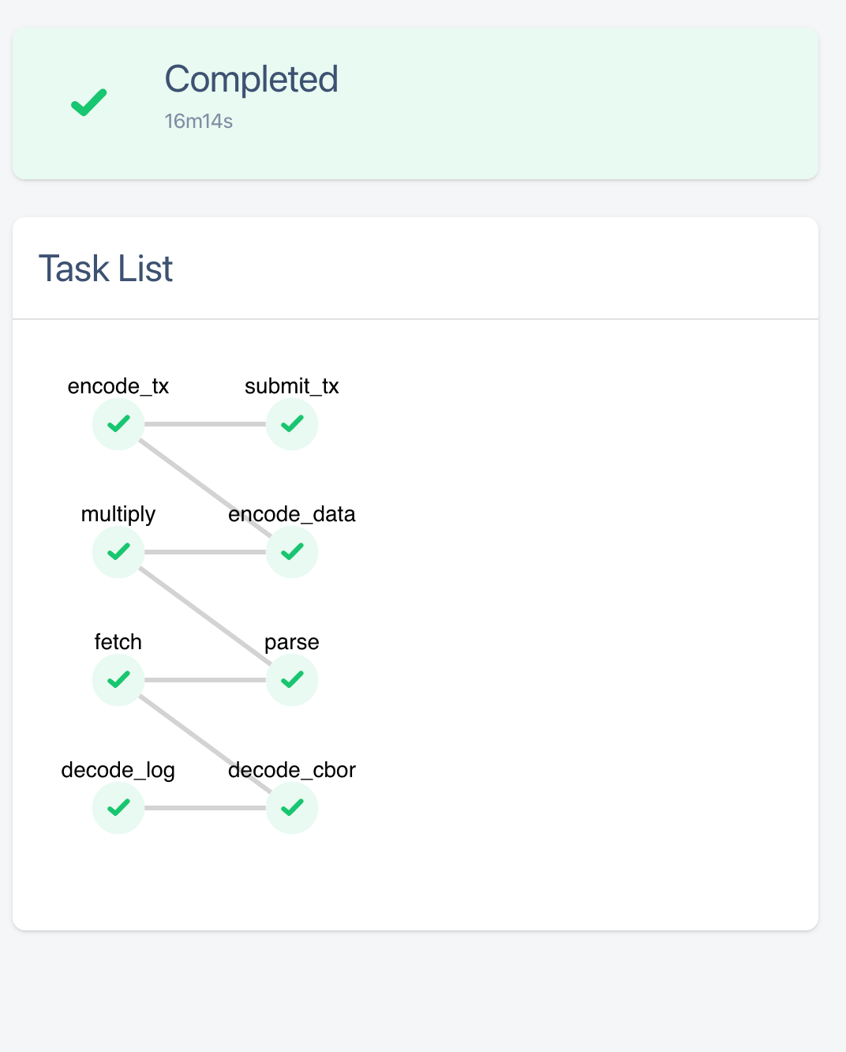846x1052 pixels.
Task: Select the parse task node icon
Action: click(292, 680)
